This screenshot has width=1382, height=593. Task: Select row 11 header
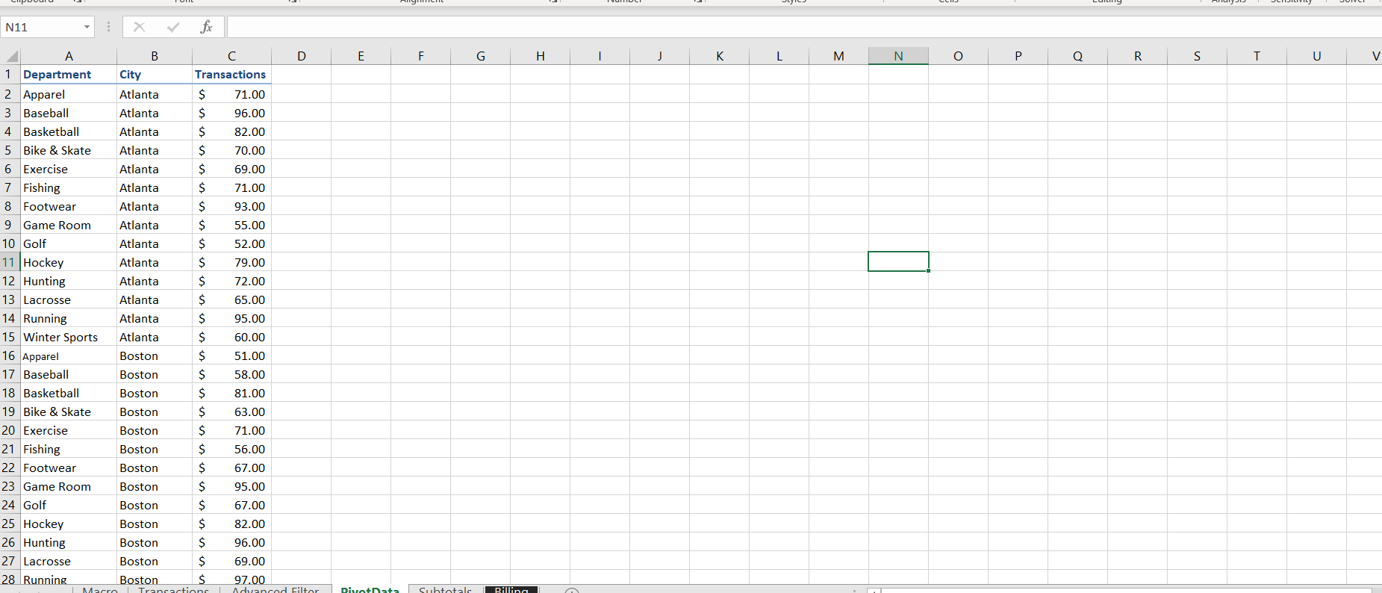[x=9, y=262]
